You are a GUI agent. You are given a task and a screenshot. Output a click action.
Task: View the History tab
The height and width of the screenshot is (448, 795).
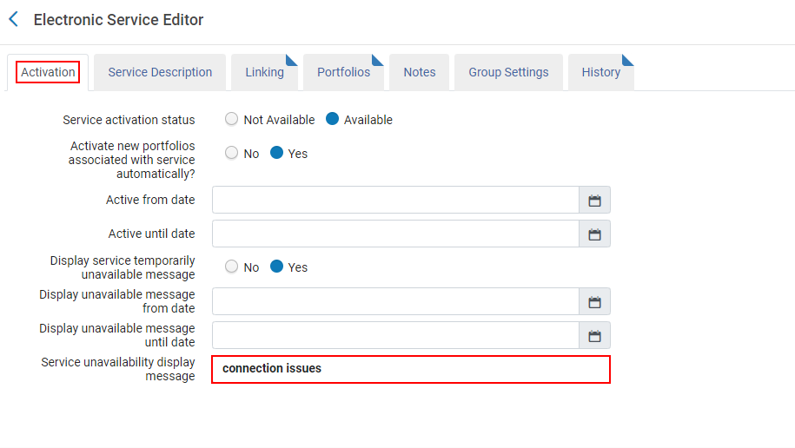coord(600,72)
